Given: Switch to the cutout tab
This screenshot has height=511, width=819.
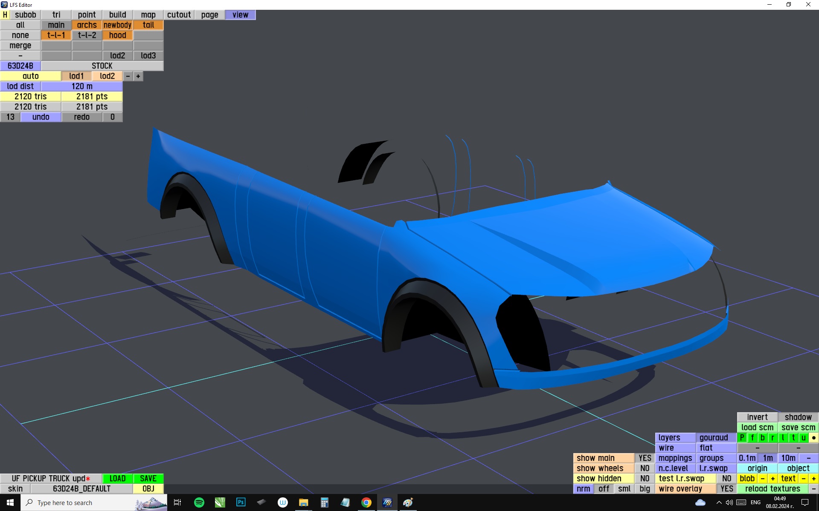Looking at the screenshot, I should click(179, 15).
